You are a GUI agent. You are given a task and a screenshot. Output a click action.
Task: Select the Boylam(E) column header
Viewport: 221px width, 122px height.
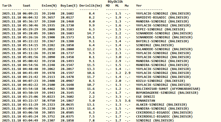[x=69, y=6]
